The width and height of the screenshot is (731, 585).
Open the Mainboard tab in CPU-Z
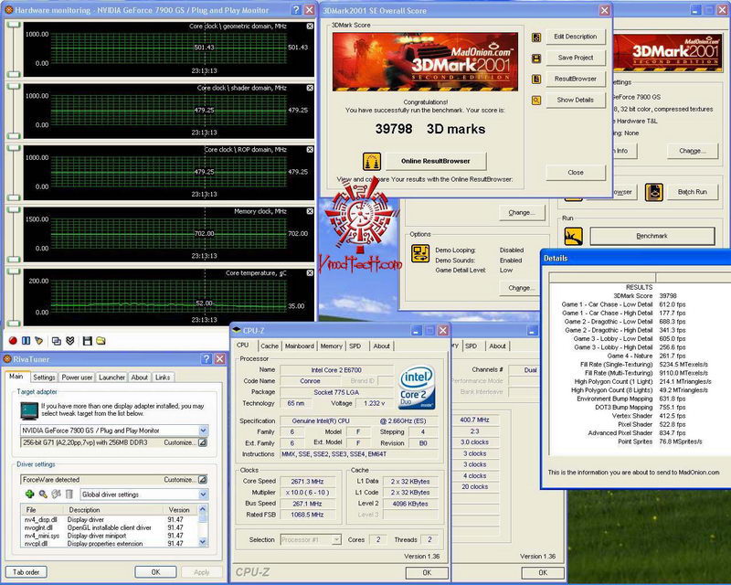tap(299, 346)
